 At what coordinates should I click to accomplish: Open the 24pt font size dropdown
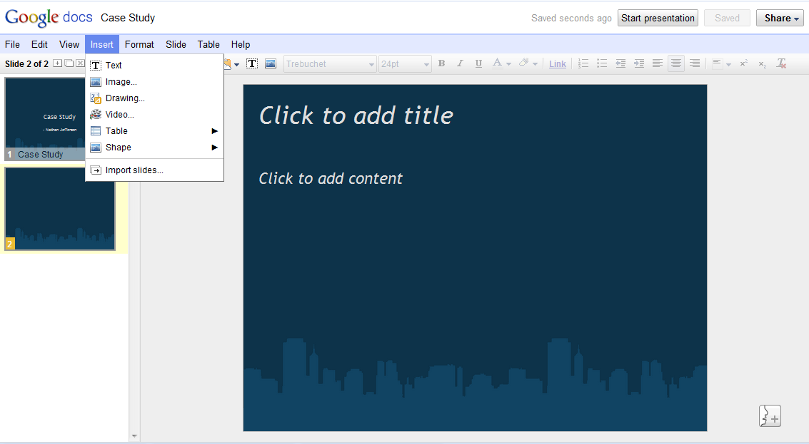(405, 64)
